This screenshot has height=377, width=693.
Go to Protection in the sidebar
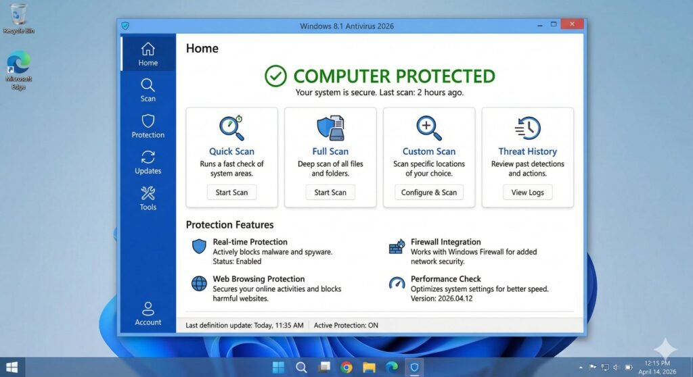coord(148,126)
